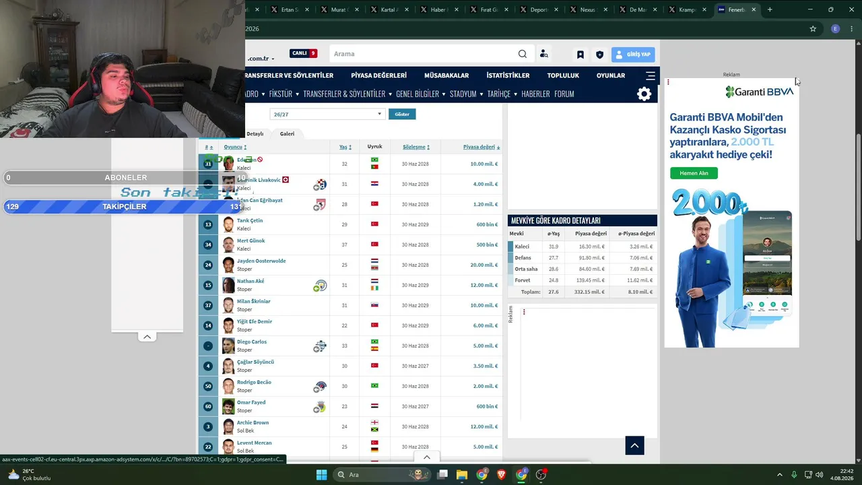Open Çağlar Söyüncü's player profile link
The image size is (862, 485).
(255, 362)
